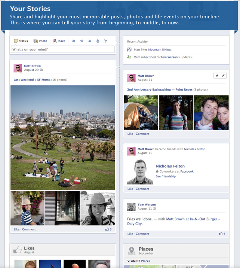Open the "Last Weekend / SF Moma" album link
This screenshot has height=268, width=240.
(31, 80)
